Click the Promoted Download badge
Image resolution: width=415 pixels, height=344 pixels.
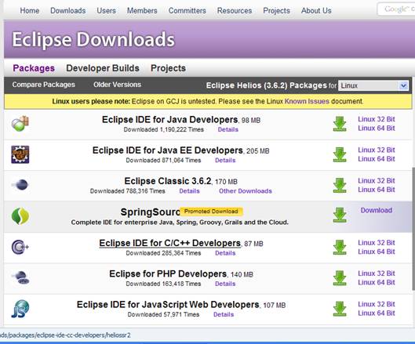point(211,212)
